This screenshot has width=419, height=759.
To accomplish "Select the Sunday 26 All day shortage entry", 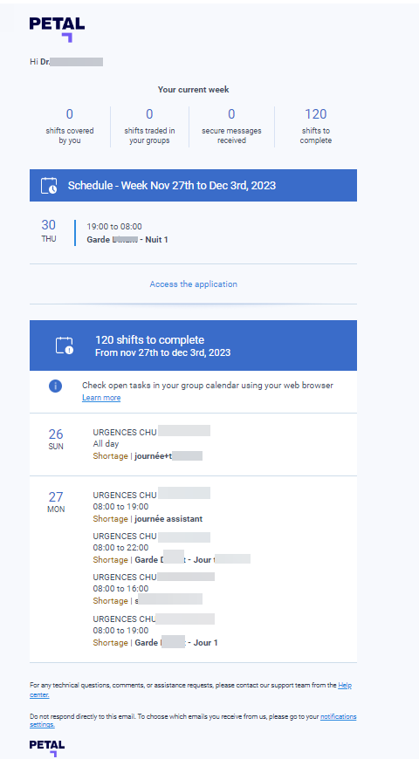I will (193, 444).
